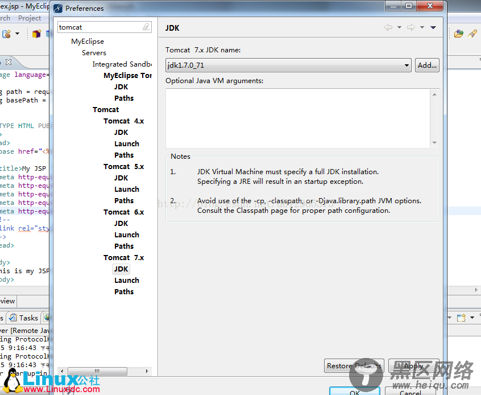Select the Tomcat 4.x tree node
Screen dimensions: 481x395
(x=123, y=121)
